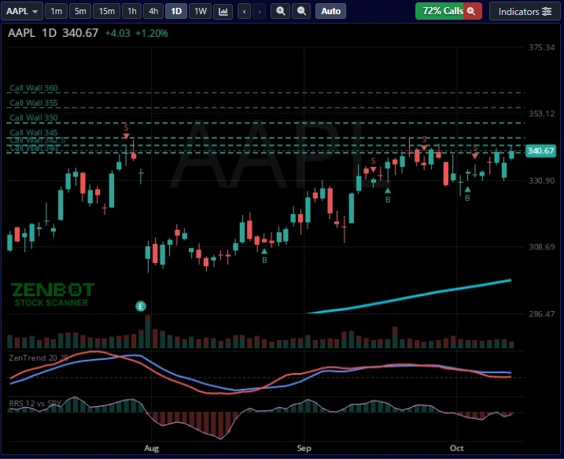The image size is (564, 459).
Task: Click the RRS 12 vs SPY label
Action: coord(35,403)
